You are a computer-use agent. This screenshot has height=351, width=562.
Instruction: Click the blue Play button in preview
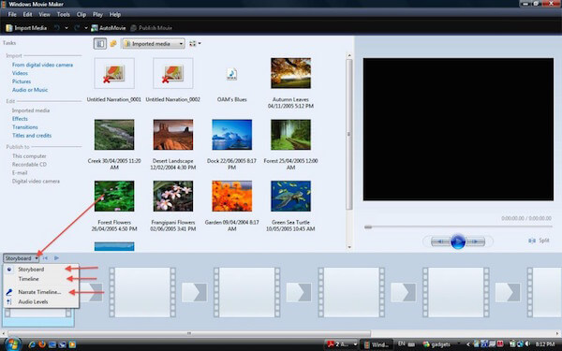pos(458,241)
